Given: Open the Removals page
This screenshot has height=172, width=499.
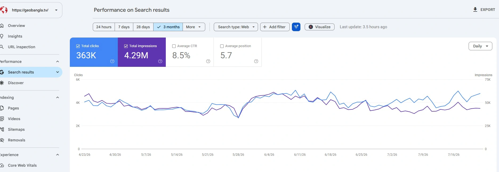Looking at the screenshot, I should (17, 140).
